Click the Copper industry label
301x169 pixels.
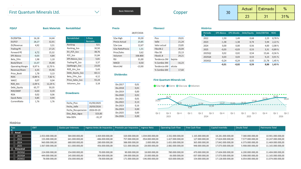tap(180, 12)
